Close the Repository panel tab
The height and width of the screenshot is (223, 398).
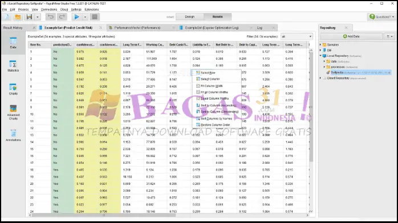pos(346,27)
